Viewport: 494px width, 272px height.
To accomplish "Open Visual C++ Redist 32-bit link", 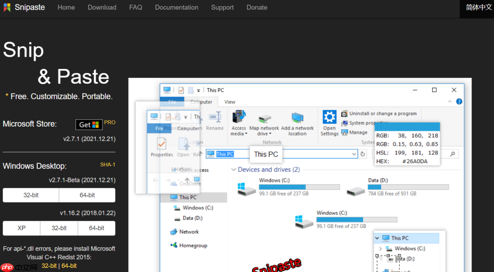I will pos(49,266).
